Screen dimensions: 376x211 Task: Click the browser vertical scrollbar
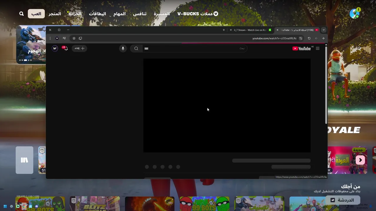click(326, 85)
